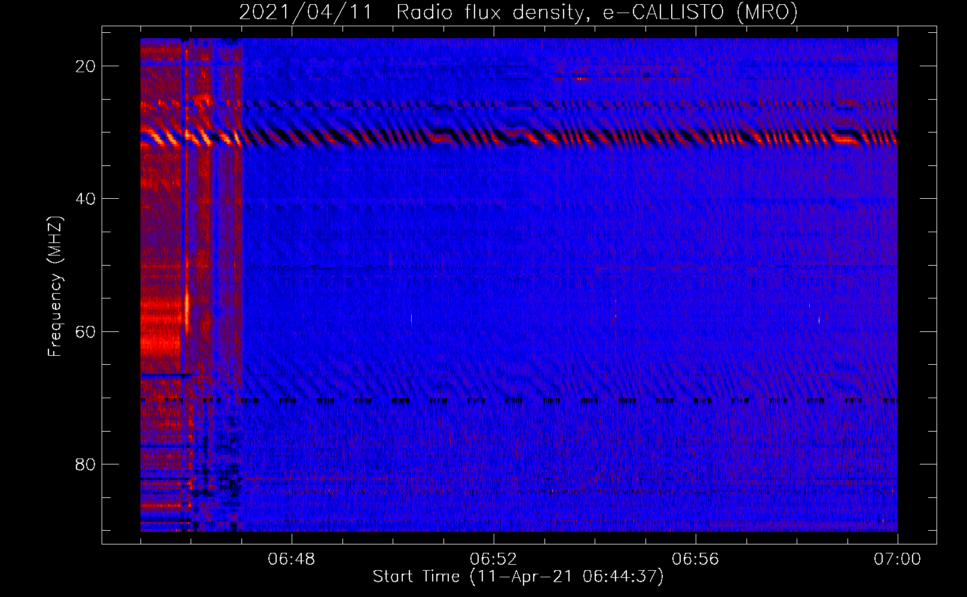Click the date '2021/04/11' in the title
The image size is (967, 597).
pos(305,12)
